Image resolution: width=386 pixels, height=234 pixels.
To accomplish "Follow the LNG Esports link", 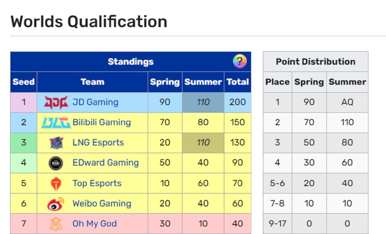I will pos(98,143).
